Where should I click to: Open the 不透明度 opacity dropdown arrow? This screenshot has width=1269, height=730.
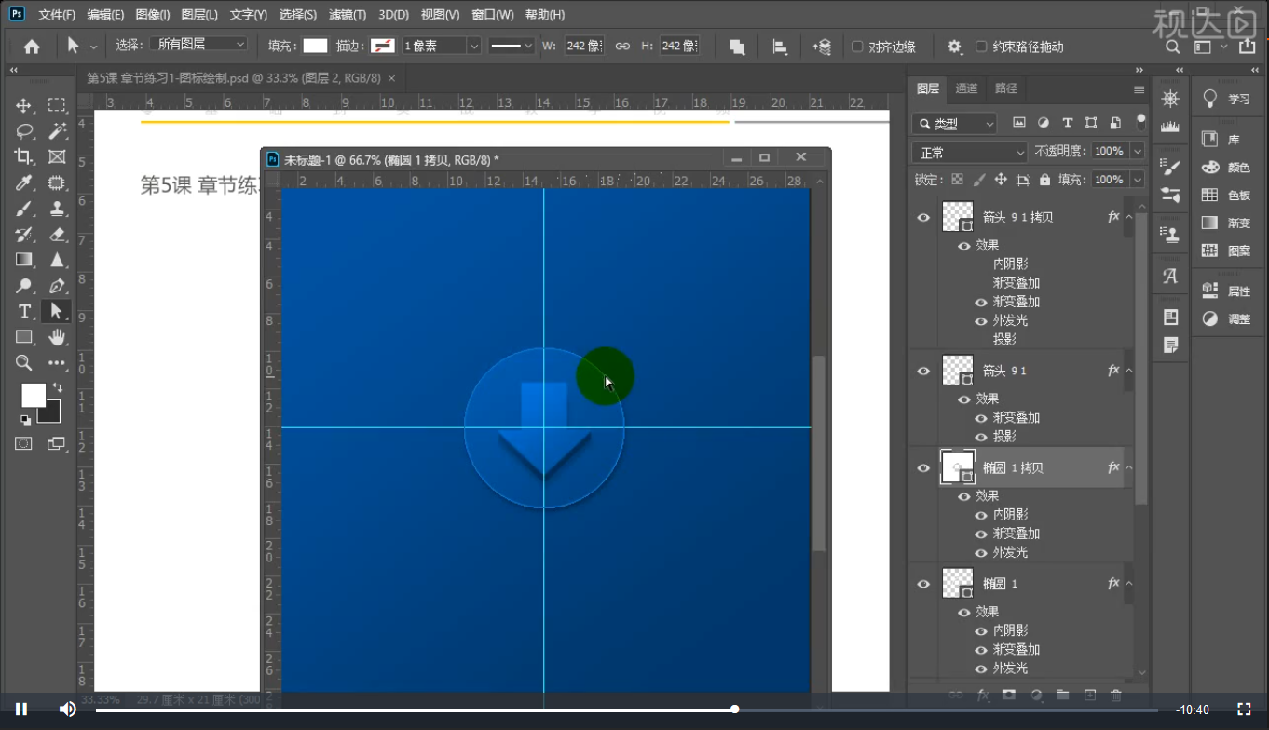1138,151
